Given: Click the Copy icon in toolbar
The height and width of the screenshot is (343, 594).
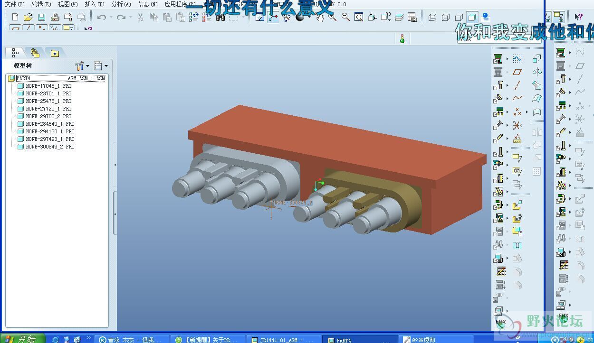Looking at the screenshot, I should pos(154,18).
